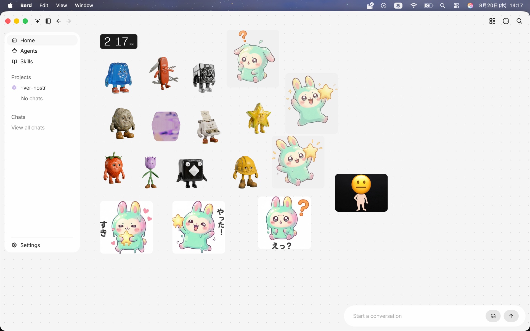Toggle the sidebar panel icon

[48, 21]
